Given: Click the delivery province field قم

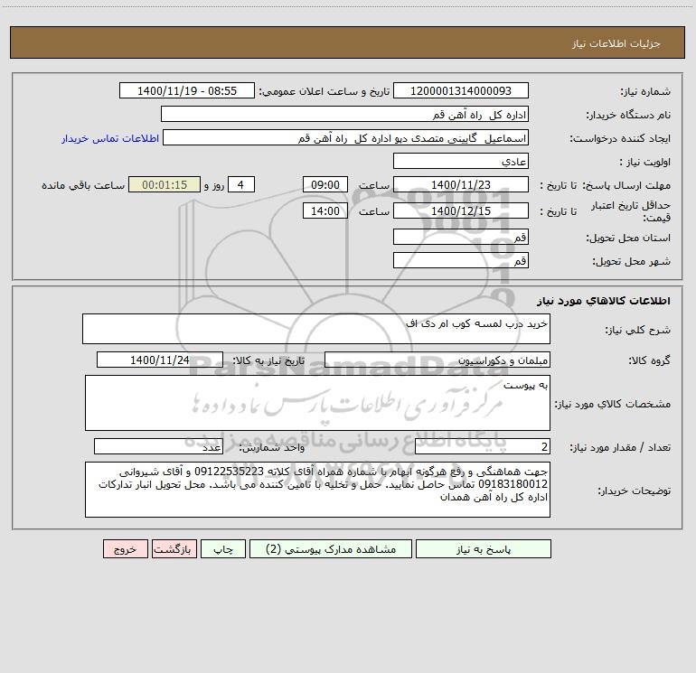Looking at the screenshot, I should (461, 237).
